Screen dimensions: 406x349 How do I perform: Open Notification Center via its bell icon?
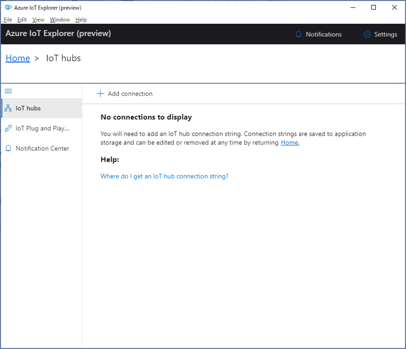[x=8, y=148]
